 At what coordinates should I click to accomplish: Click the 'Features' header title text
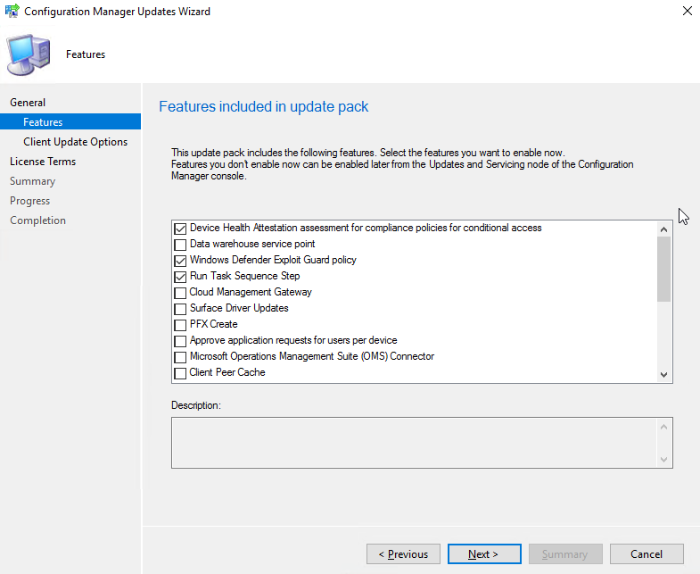coord(86,54)
